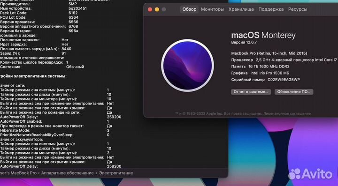This screenshot has height=186, width=338.
Task: Select the Hibernate Mode row
Action: click(x=55, y=130)
